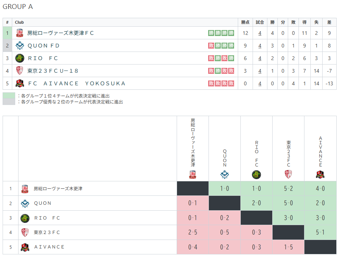This screenshot has width=340, height=257.
Task: Click the gray 2位 legend color box
Action: [x=9, y=102]
